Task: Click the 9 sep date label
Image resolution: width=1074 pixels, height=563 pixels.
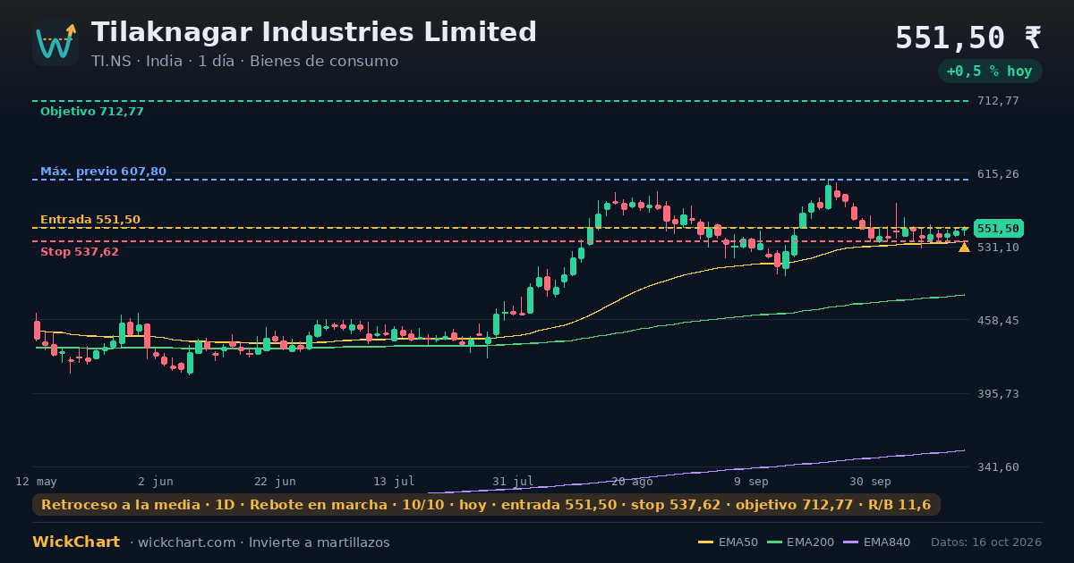Action: click(751, 482)
